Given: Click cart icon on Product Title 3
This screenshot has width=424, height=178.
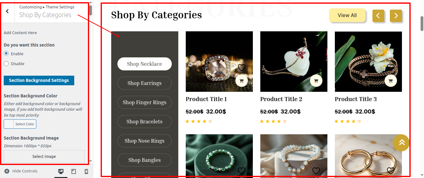Looking at the screenshot, I should (x=390, y=81).
